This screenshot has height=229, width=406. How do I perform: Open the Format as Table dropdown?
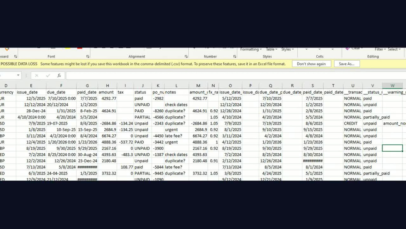click(271, 49)
